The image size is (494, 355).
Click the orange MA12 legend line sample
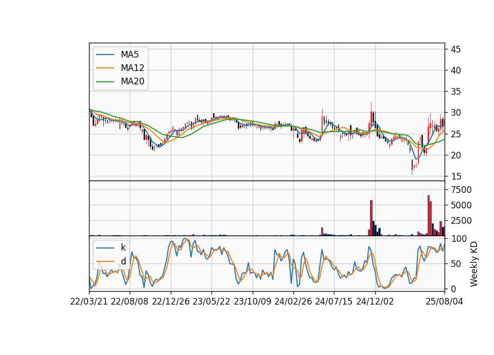pyautogui.click(x=105, y=68)
